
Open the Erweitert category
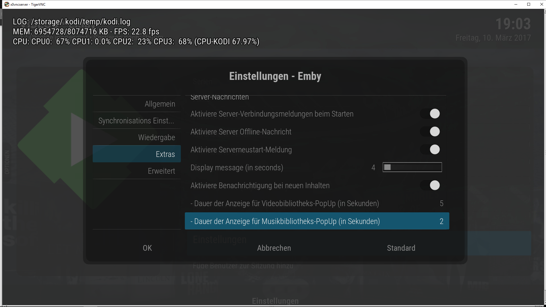pyautogui.click(x=137, y=171)
